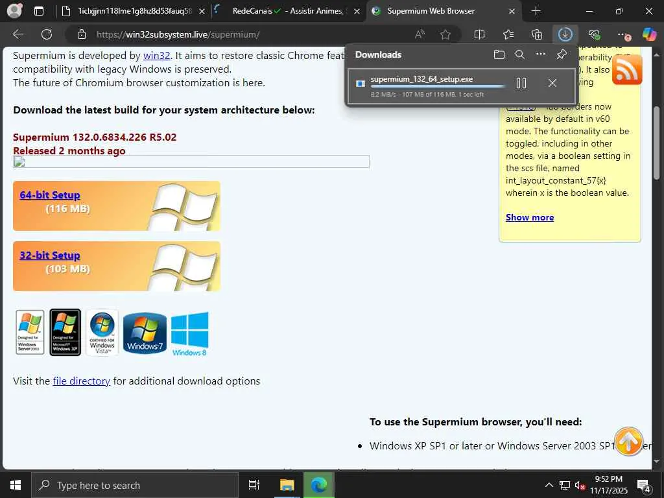664x498 pixels.
Task: Open the tab actions menu icon
Action: [39, 11]
